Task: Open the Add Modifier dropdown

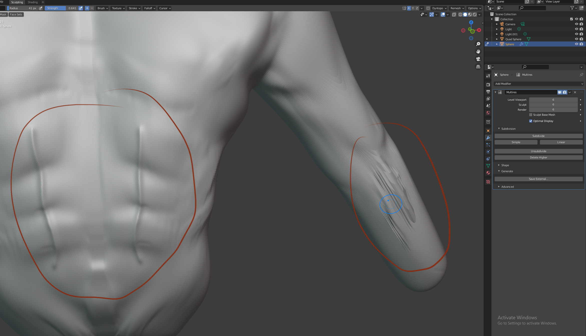Action: pyautogui.click(x=539, y=84)
